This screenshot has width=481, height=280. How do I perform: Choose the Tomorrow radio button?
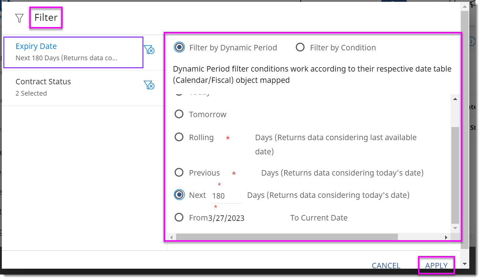[x=179, y=114]
